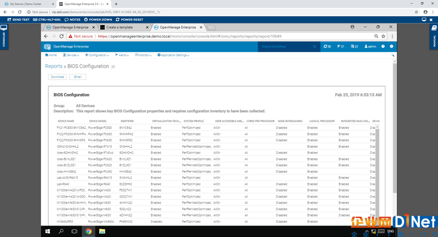Open the inner Chrome three-dot menu
Image resolution: width=438 pixels, height=237 pixels.
(x=392, y=36)
